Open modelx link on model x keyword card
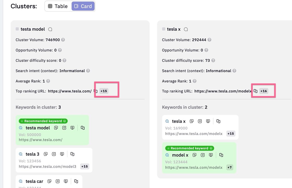 [x=194, y=167]
